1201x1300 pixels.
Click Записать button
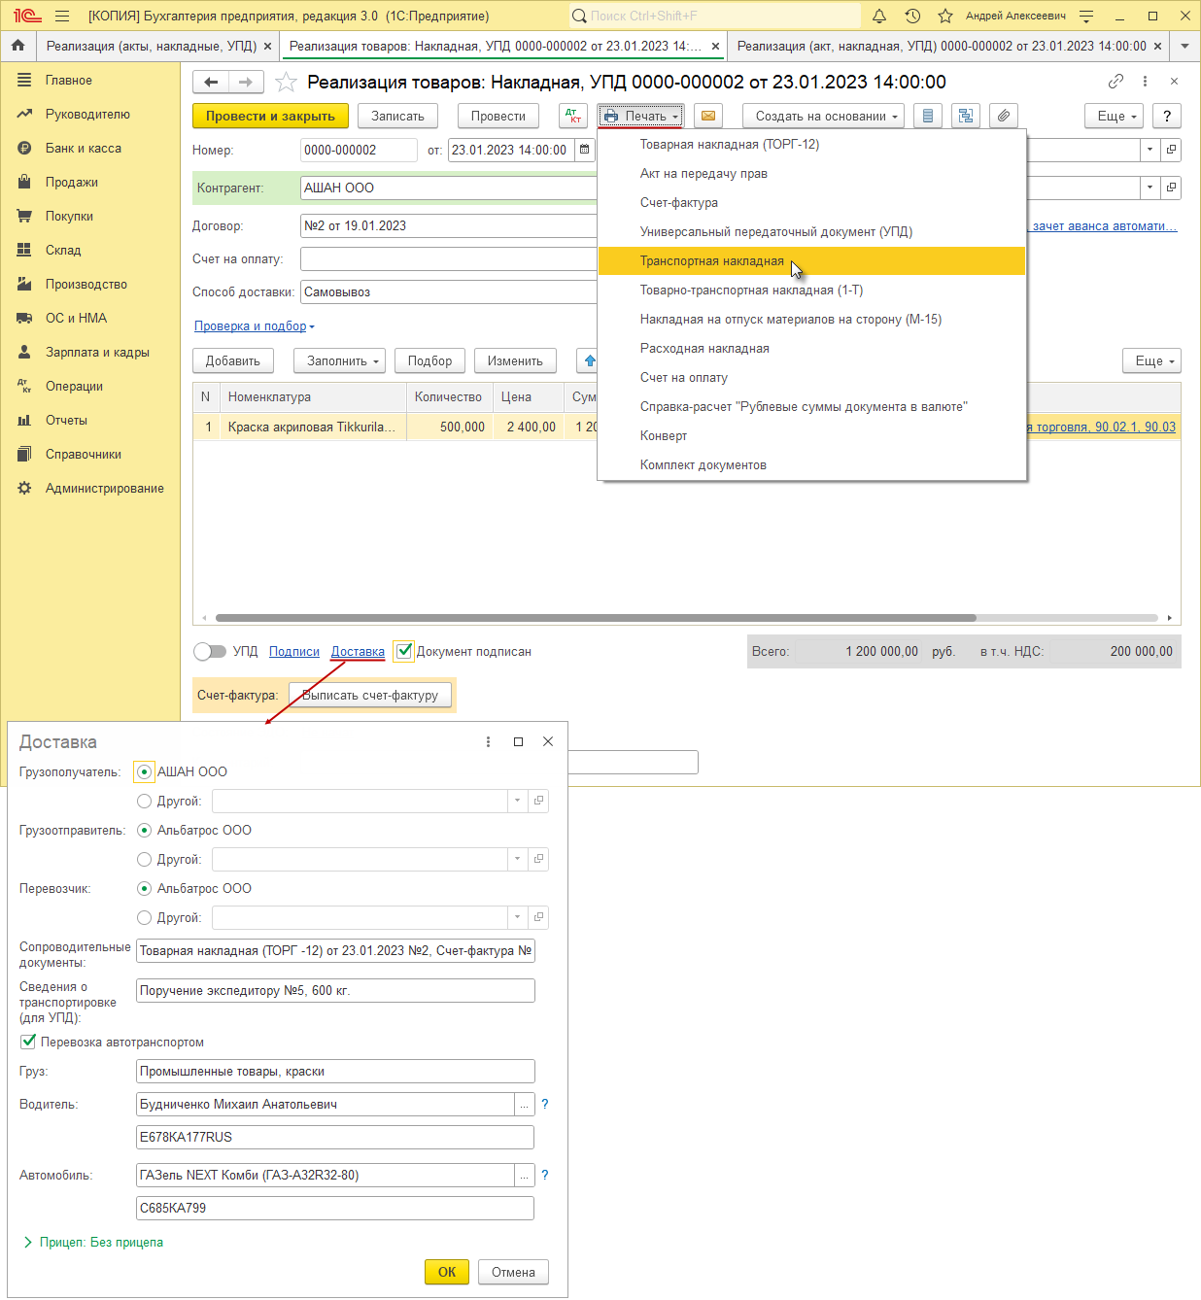coord(397,116)
